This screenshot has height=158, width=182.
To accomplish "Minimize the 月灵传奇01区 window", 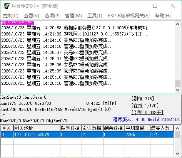I will 138,6.
